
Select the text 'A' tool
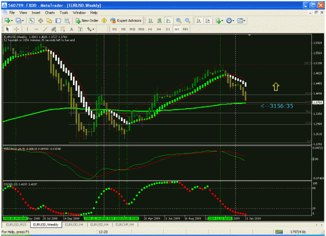pyautogui.click(x=71, y=29)
